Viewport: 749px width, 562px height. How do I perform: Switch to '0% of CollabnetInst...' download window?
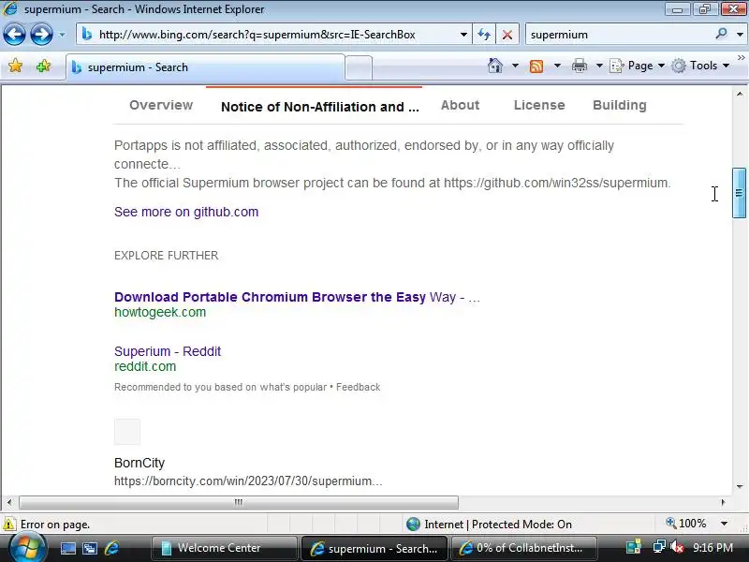point(523,548)
